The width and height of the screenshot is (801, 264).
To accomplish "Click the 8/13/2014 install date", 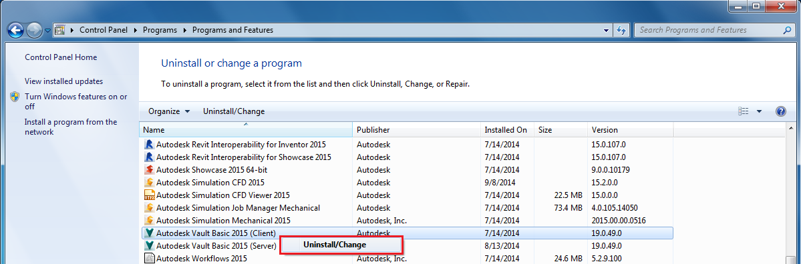I will (x=502, y=245).
